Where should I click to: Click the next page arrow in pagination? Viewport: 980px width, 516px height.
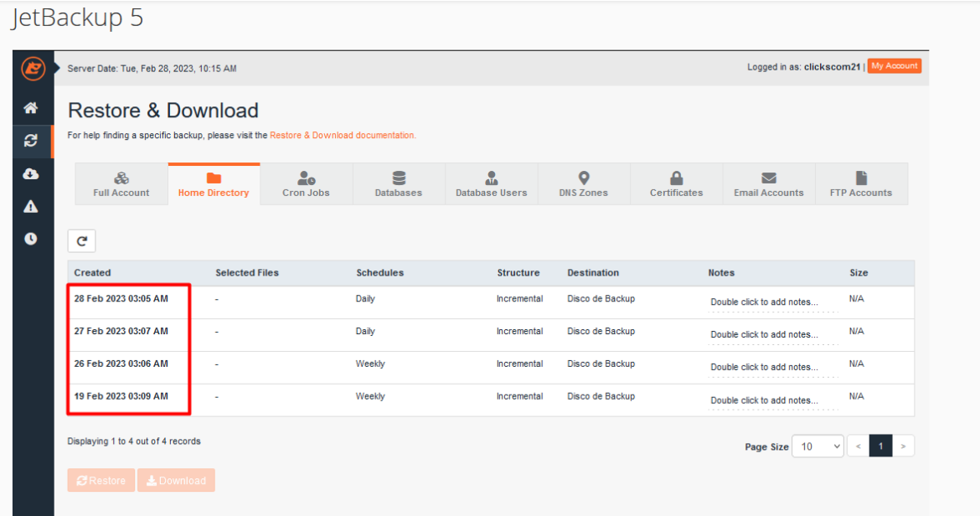(x=904, y=446)
